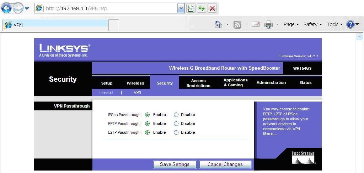Image resolution: width=364 pixels, height=173 pixels.
Task: Select the VPN browser tab
Action: click(55, 25)
